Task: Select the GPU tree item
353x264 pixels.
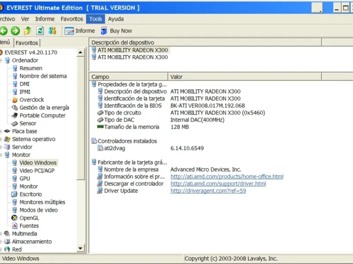Action: (21, 179)
